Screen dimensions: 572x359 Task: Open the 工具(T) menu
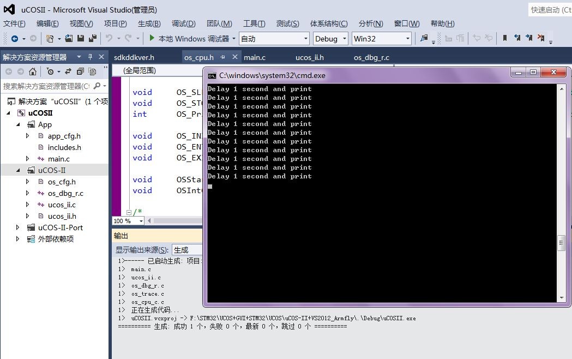tap(254, 23)
